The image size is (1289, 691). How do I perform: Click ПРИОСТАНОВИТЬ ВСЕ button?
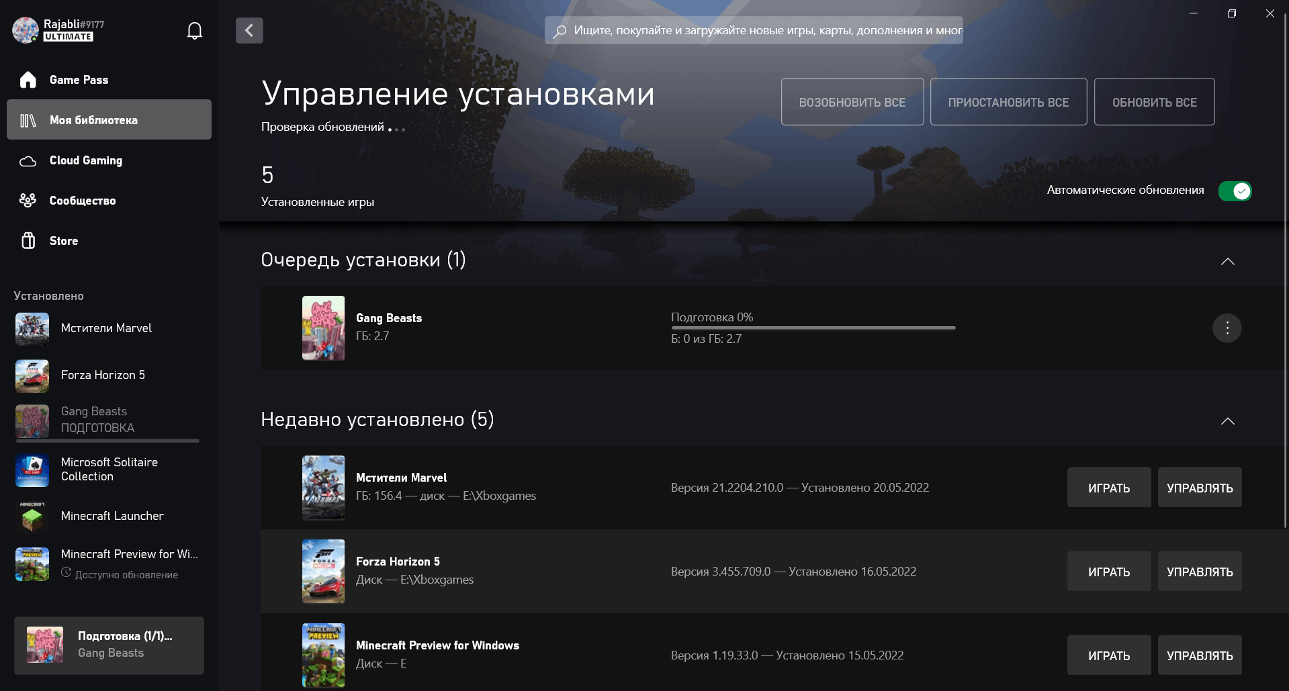click(x=1008, y=102)
